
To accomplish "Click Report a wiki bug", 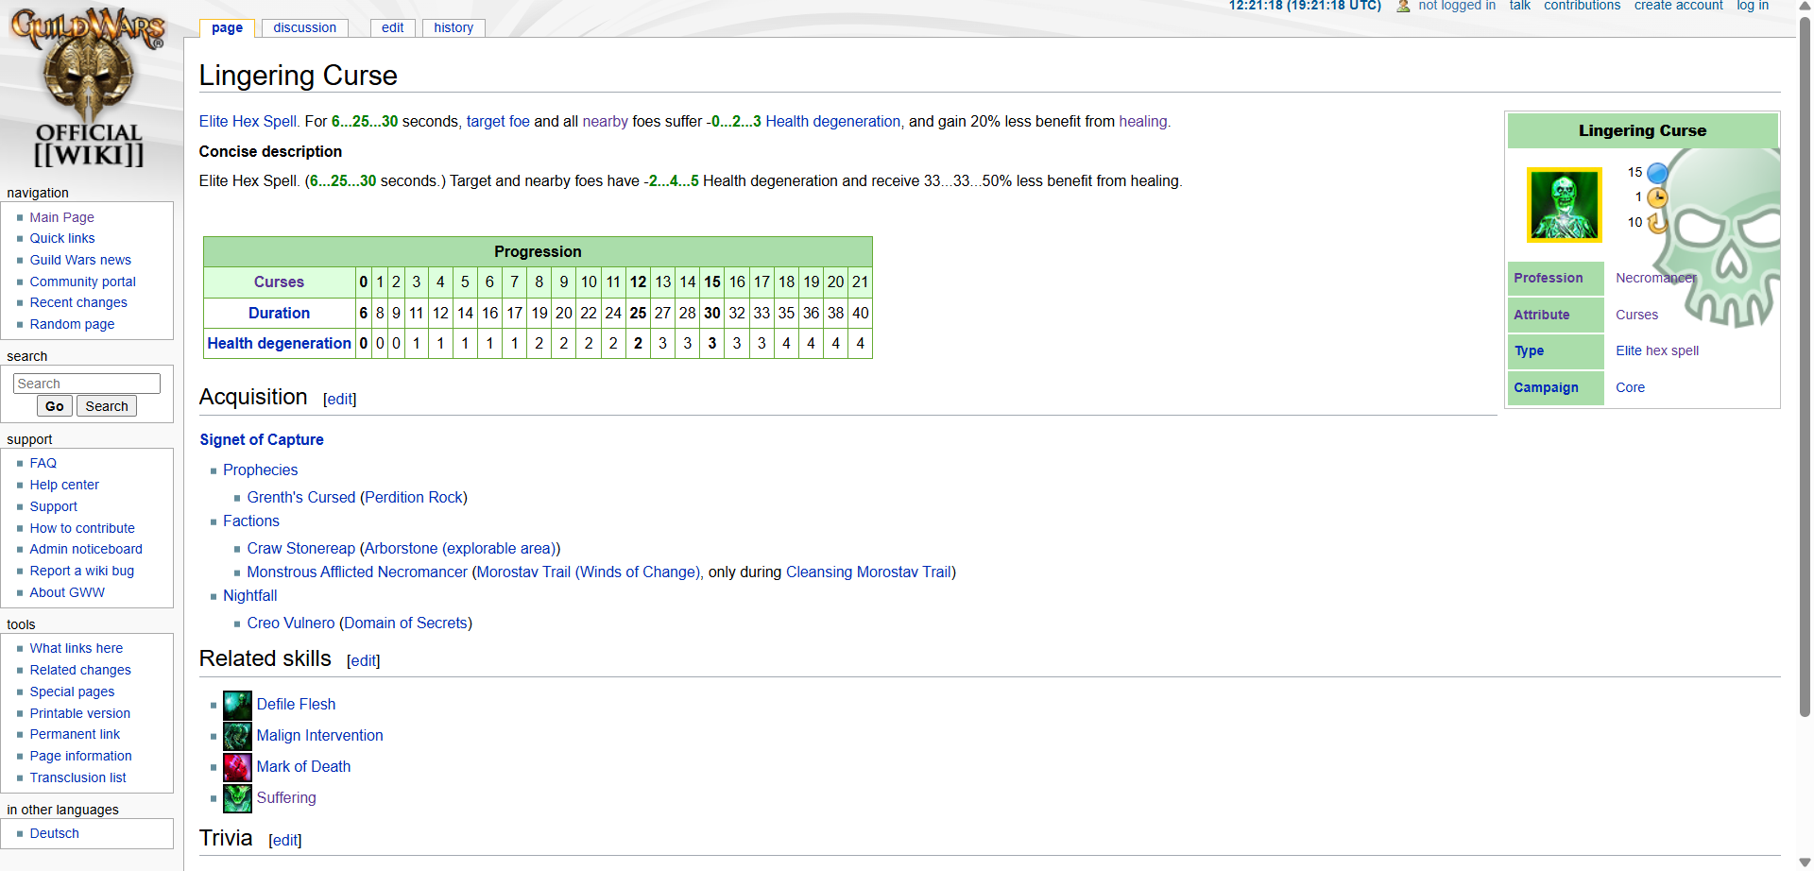I will [81, 571].
